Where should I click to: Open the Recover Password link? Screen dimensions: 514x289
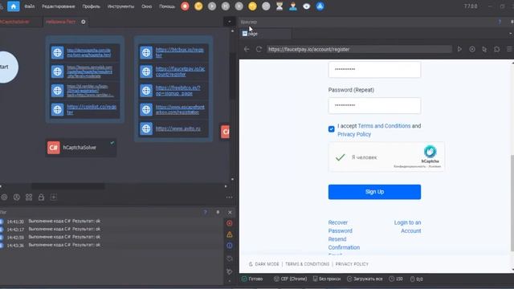tap(341, 226)
